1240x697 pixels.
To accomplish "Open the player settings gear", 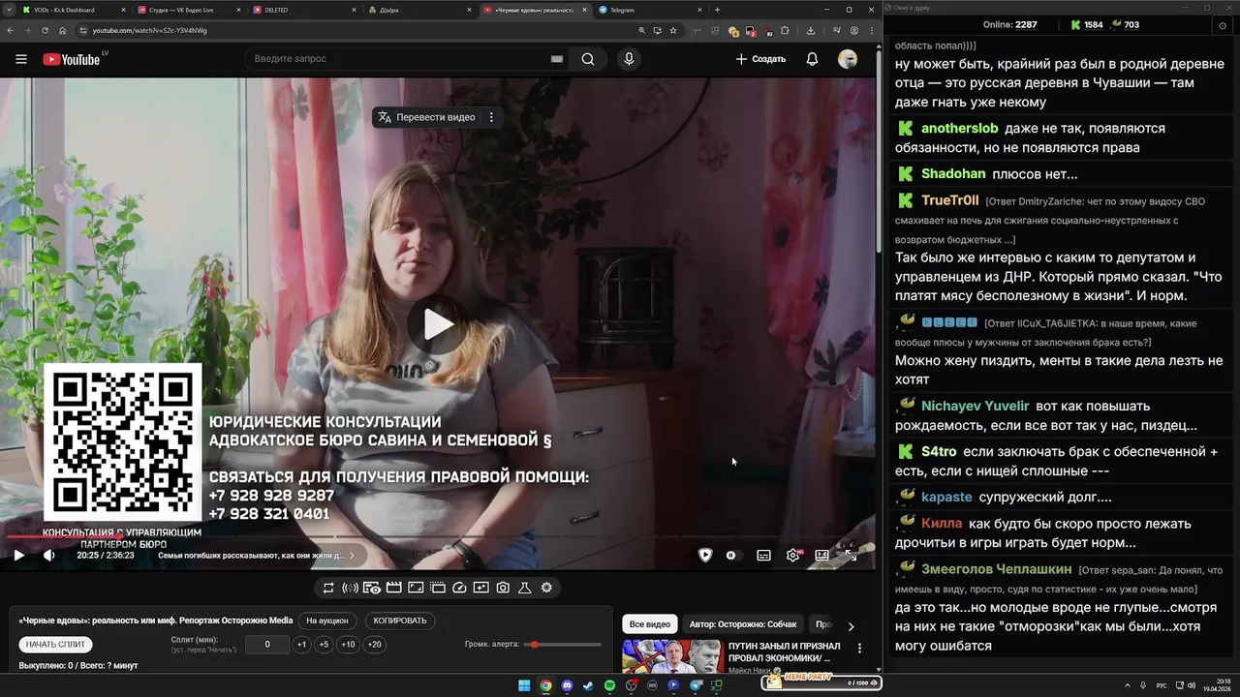I will [793, 555].
